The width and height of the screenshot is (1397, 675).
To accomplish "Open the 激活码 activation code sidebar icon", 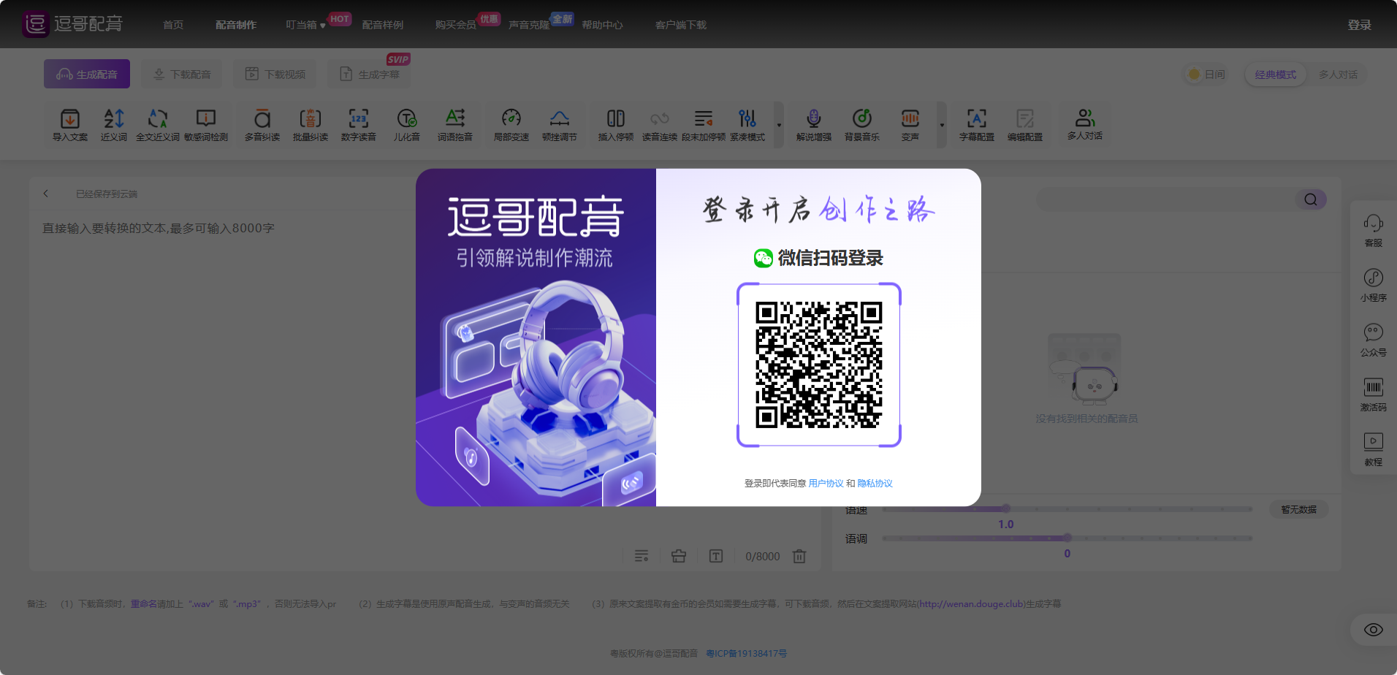I will coord(1374,394).
